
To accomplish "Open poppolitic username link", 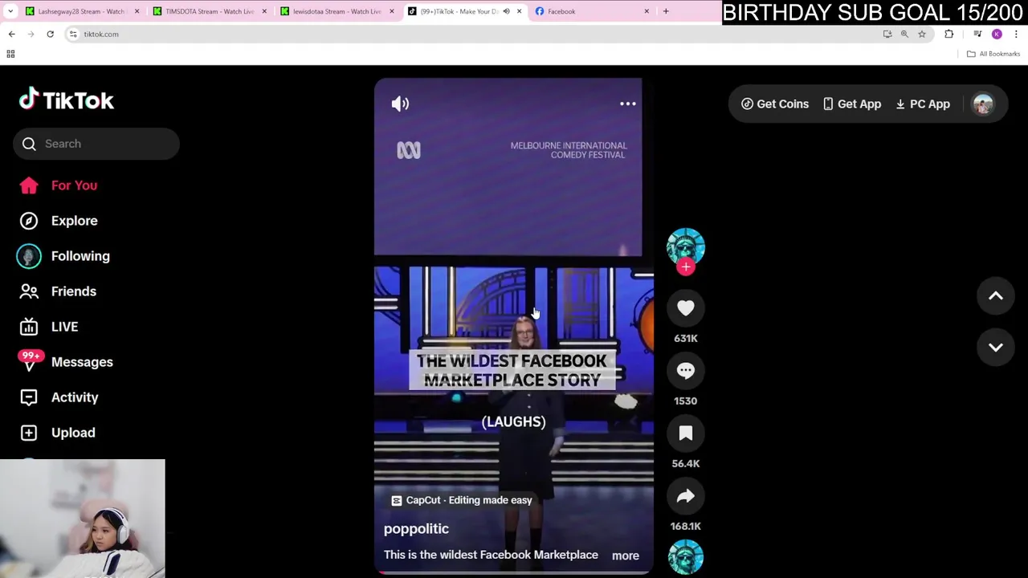I will coord(416,528).
